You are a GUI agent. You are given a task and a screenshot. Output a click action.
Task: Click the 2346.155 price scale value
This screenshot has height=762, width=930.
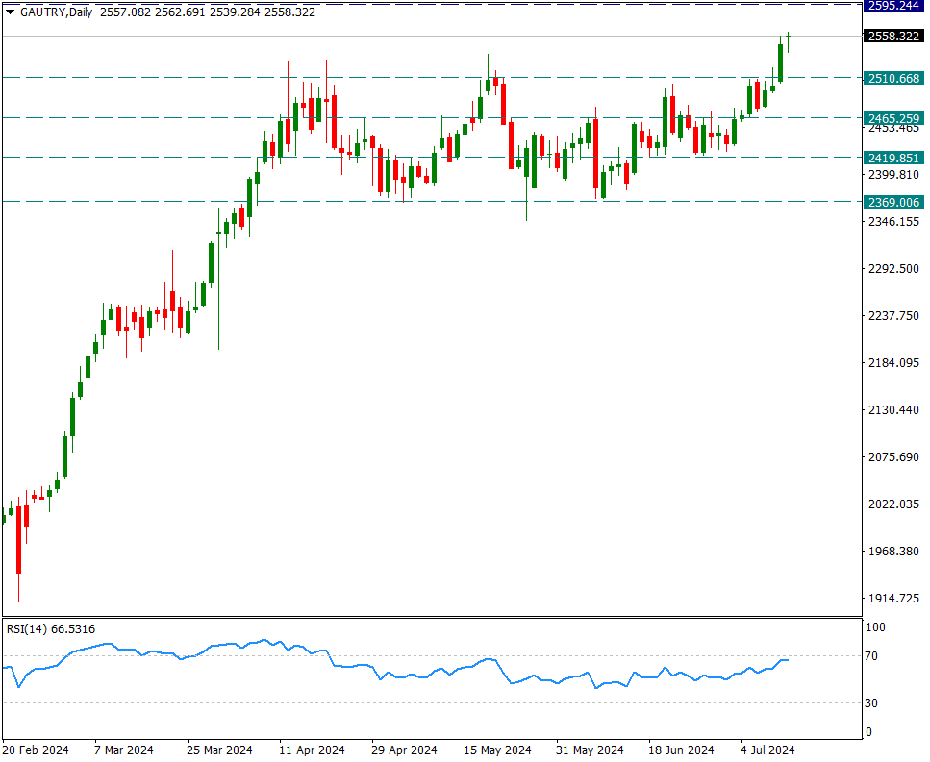(x=893, y=222)
